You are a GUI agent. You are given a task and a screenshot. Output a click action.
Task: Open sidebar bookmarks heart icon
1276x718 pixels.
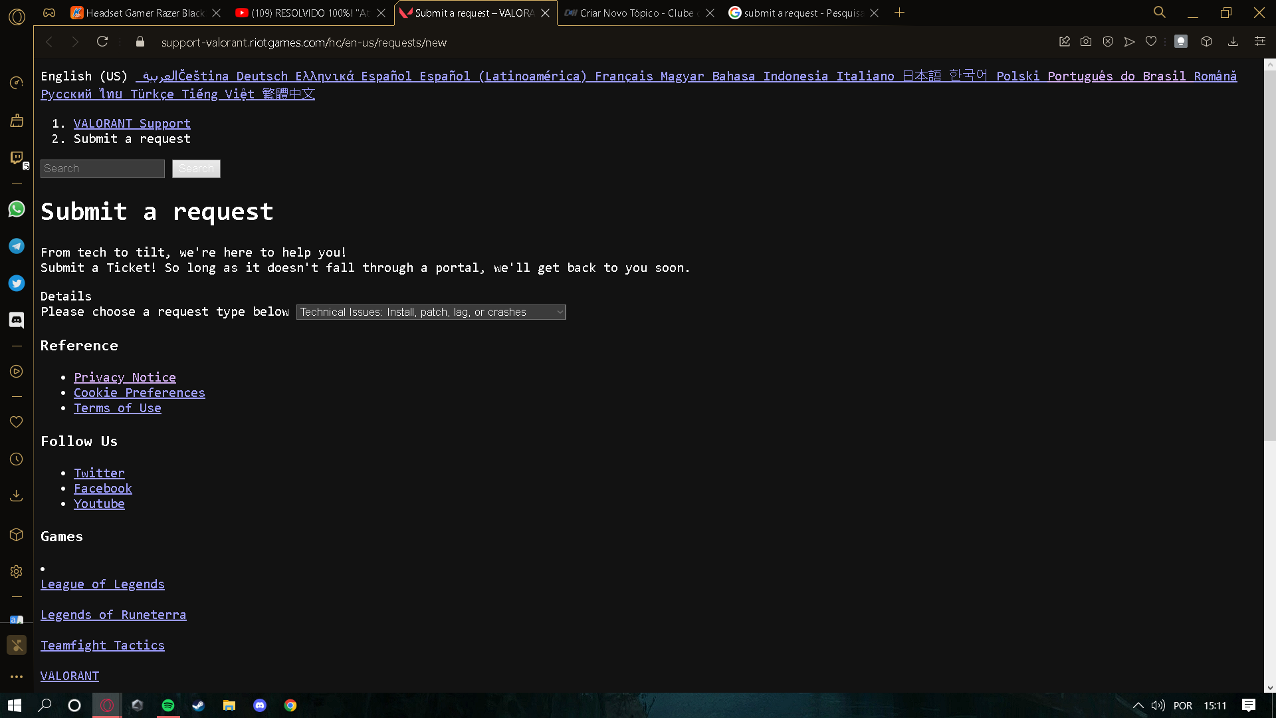point(17,422)
